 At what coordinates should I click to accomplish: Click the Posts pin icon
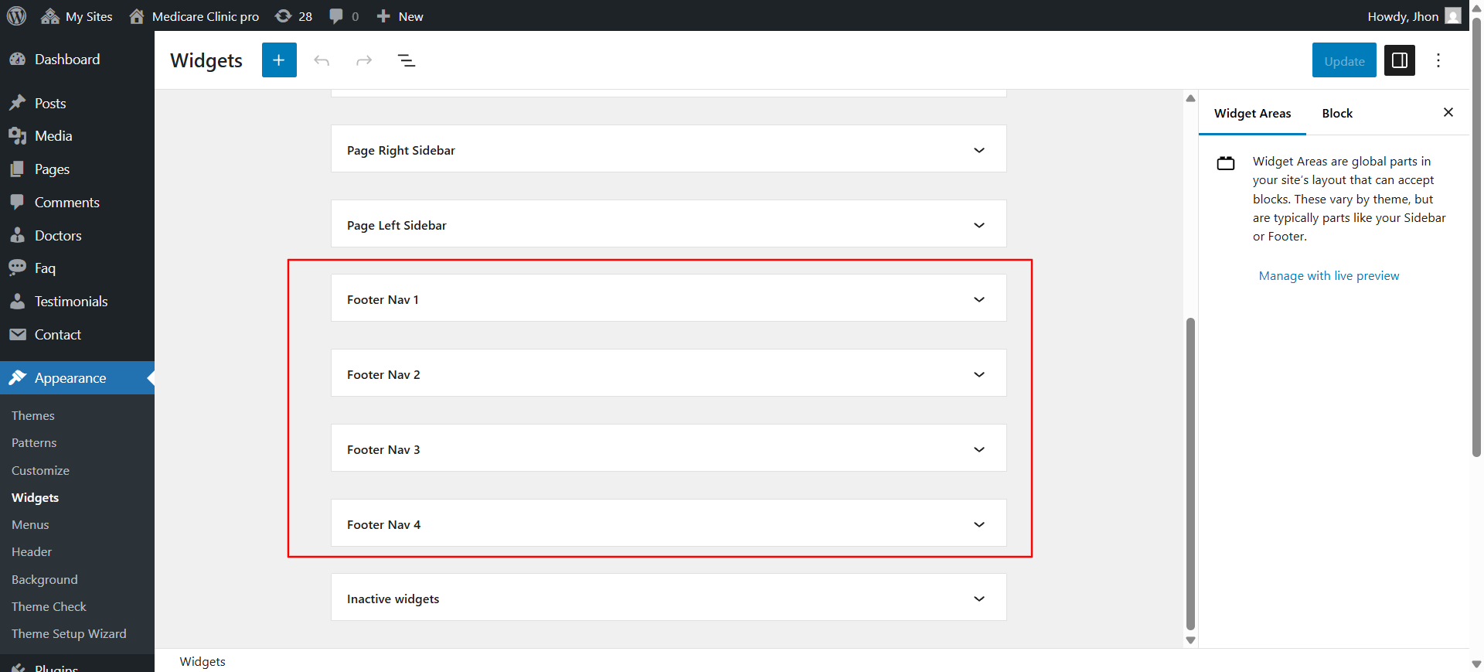17,103
